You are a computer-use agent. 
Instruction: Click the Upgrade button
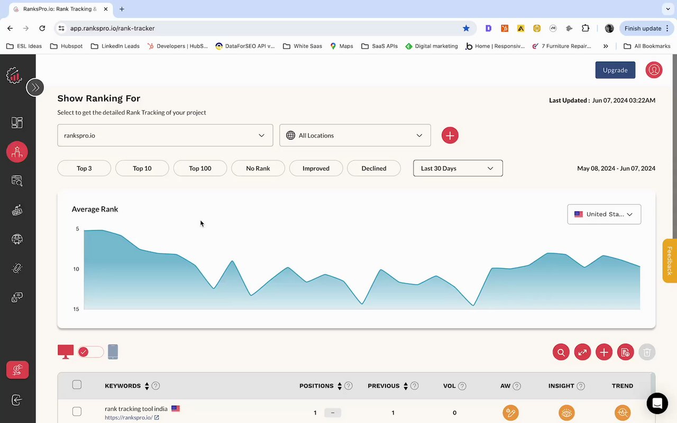click(x=615, y=70)
